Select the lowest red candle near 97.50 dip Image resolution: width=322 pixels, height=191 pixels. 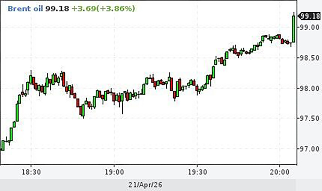81,111
